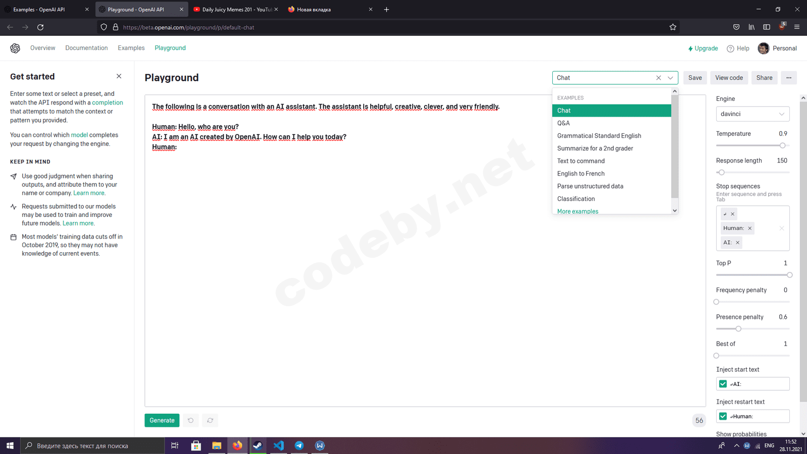Expand the presets dropdown chevron
Screen dimensions: 807x454
(x=671, y=78)
